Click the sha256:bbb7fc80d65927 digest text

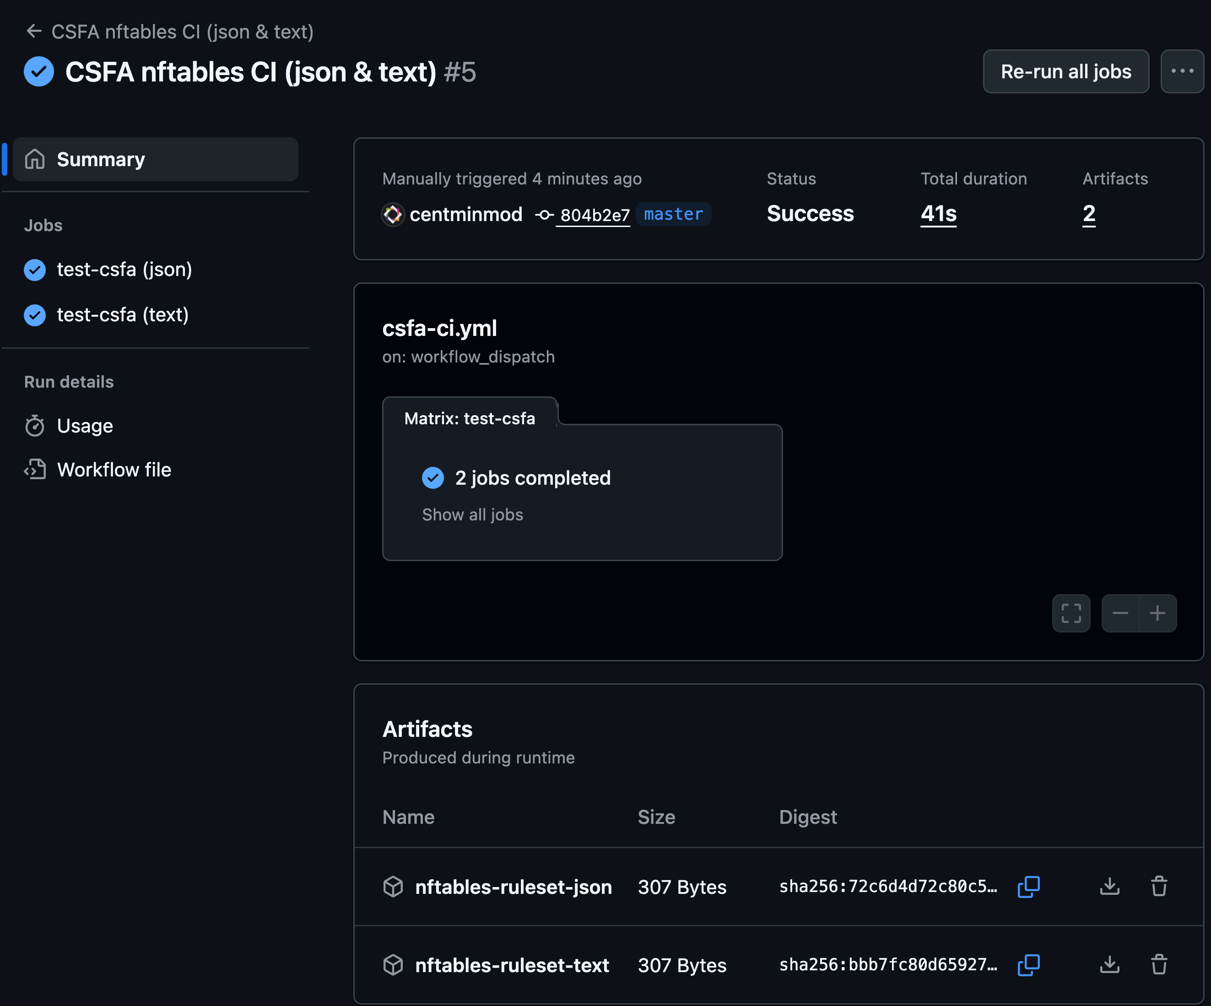point(888,965)
